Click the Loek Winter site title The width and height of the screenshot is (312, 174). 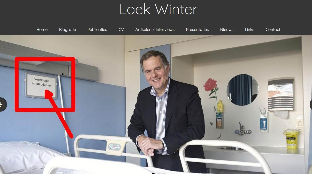coord(158,9)
